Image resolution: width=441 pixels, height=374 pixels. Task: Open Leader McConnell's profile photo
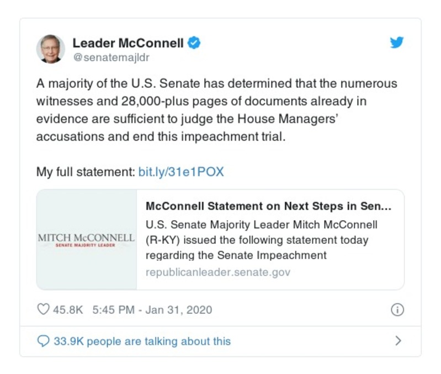point(51,49)
